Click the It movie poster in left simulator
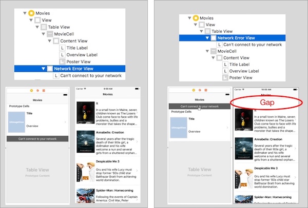Viewport: 308px width, 208px height. pyautogui.click(x=85, y=113)
